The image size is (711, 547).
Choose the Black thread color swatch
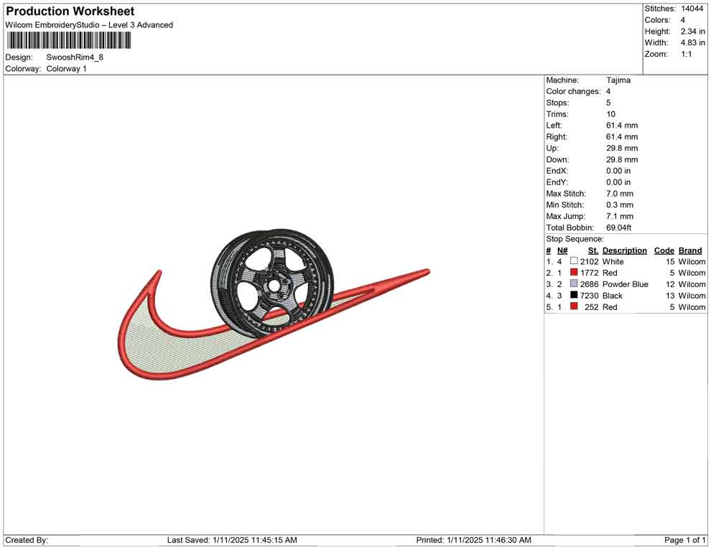tap(574, 295)
